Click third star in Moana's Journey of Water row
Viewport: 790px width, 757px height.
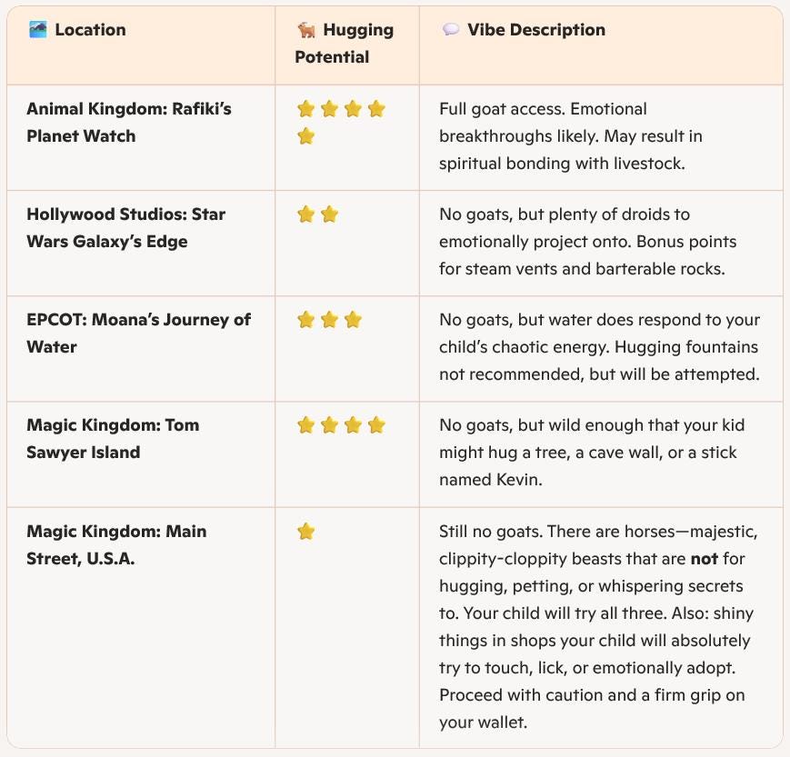[x=354, y=319]
